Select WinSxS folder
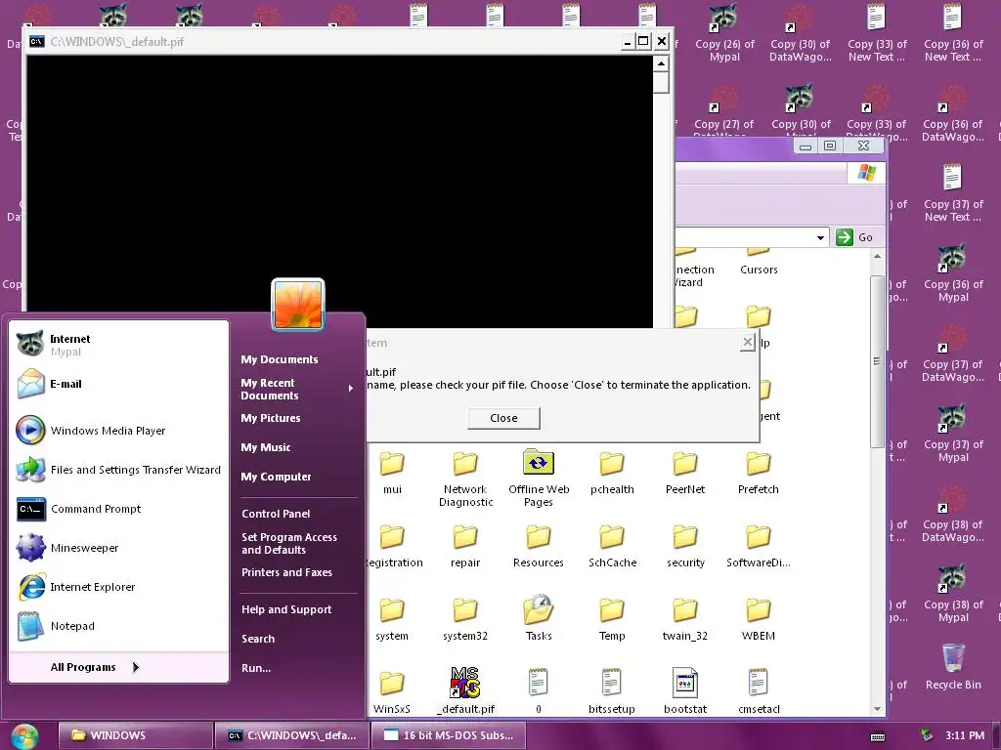The width and height of the screenshot is (1001, 750). 392,692
